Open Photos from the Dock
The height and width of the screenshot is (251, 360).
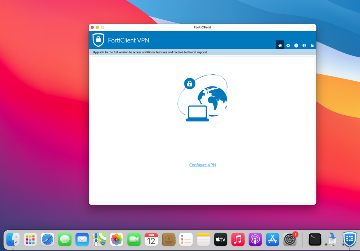(117, 239)
